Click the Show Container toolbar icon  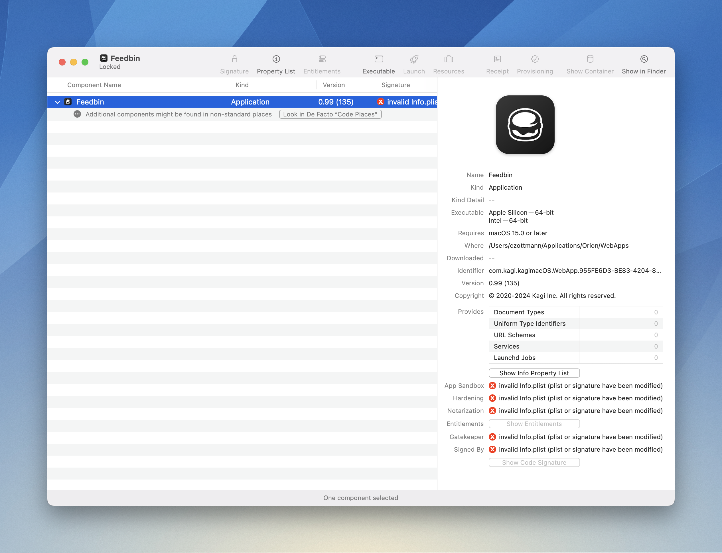point(590,59)
